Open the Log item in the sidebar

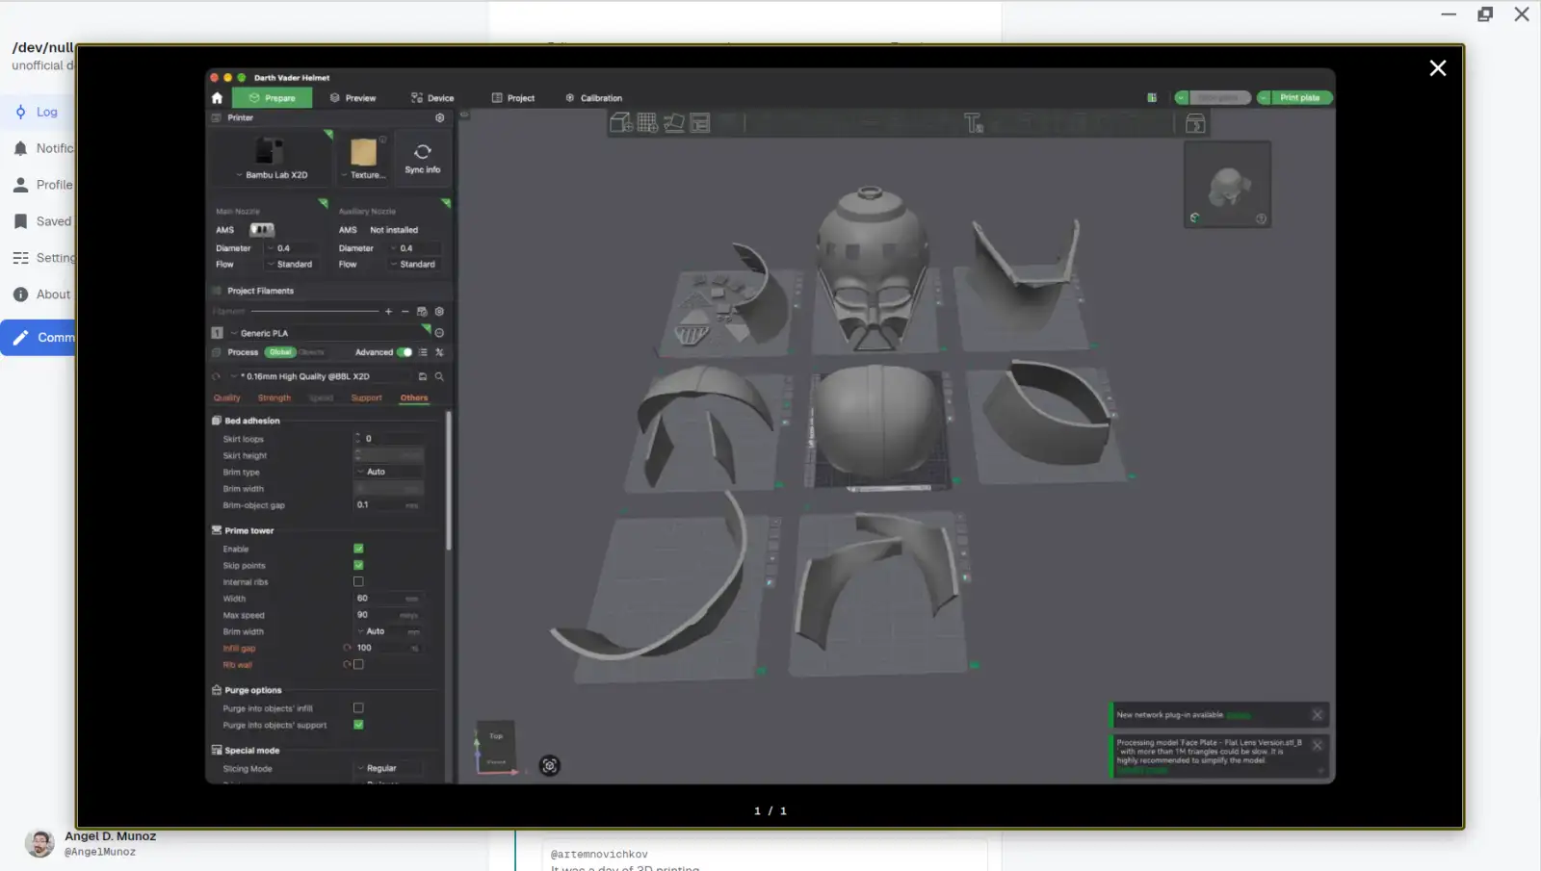coord(37,112)
